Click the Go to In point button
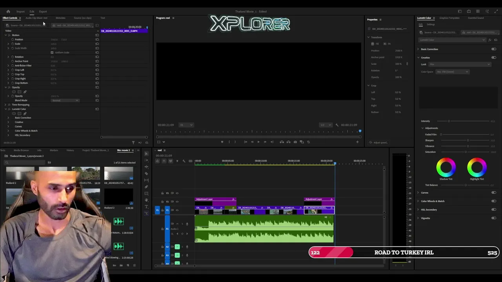Image resolution: width=502 pixels, height=282 pixels. 246,142
